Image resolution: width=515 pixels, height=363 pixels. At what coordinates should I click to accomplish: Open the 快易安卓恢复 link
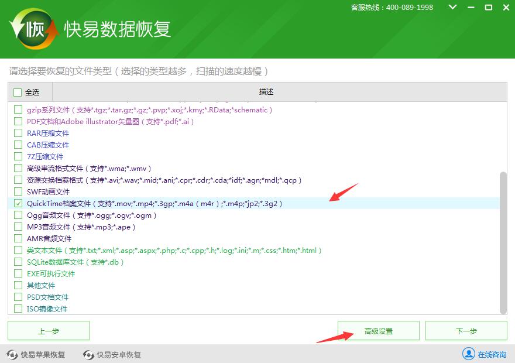119,355
